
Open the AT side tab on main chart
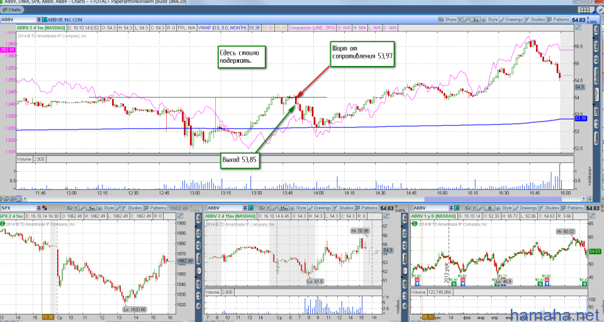[596, 59]
